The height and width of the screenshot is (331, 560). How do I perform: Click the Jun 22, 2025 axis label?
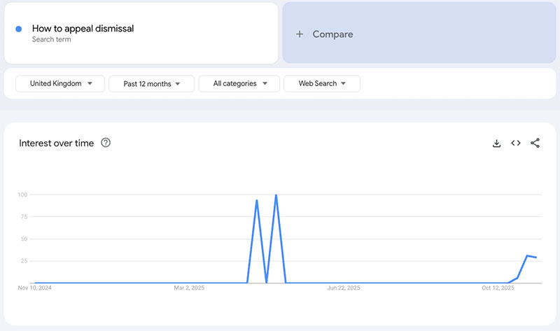tap(343, 288)
